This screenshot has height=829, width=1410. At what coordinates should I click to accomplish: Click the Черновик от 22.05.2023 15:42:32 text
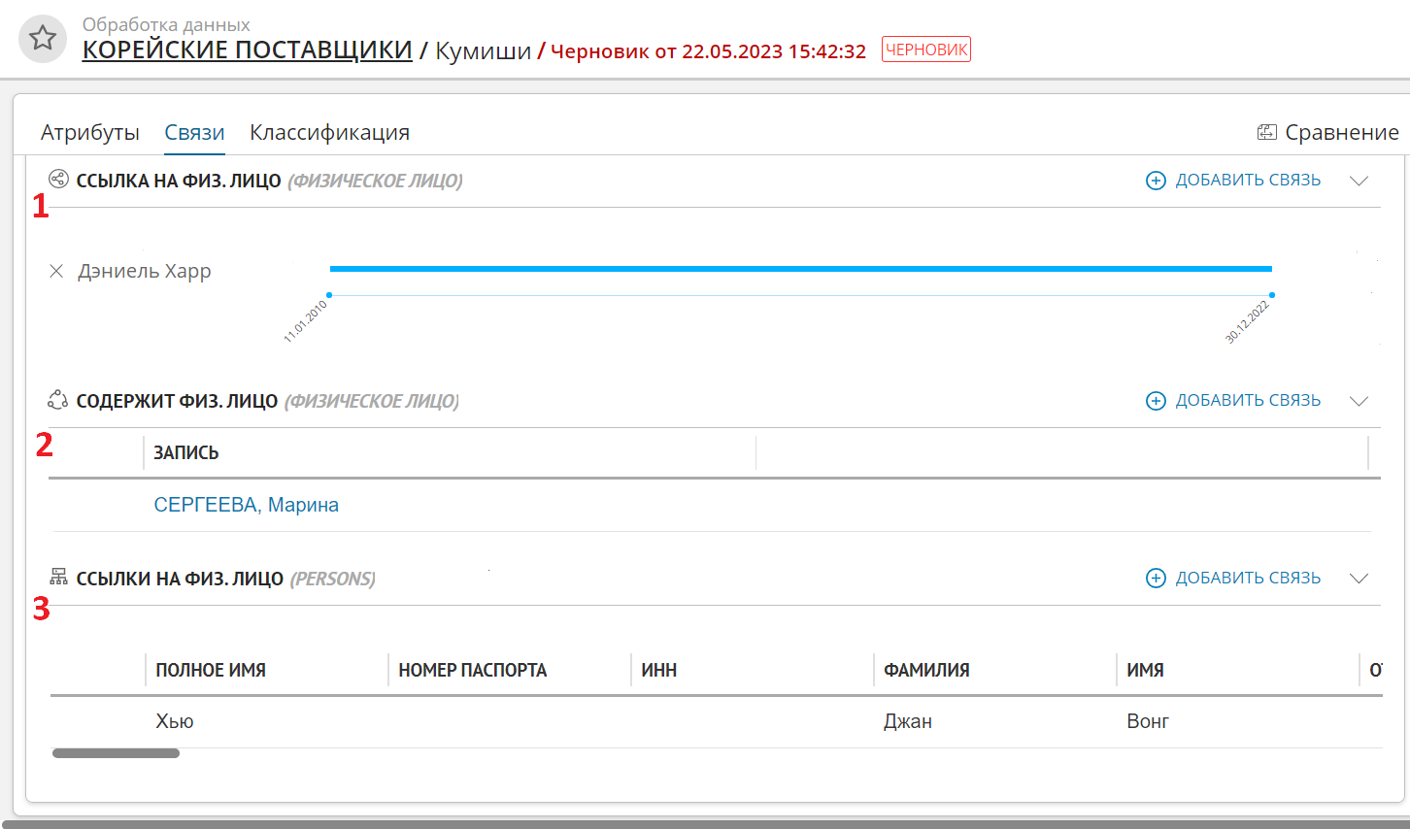[x=708, y=51]
